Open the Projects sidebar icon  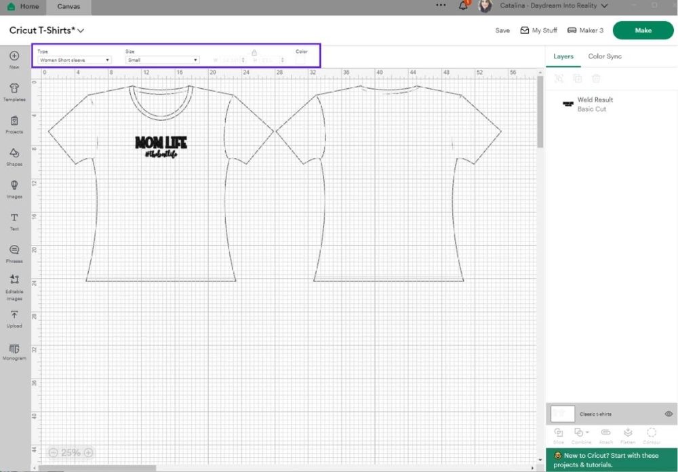click(14, 123)
